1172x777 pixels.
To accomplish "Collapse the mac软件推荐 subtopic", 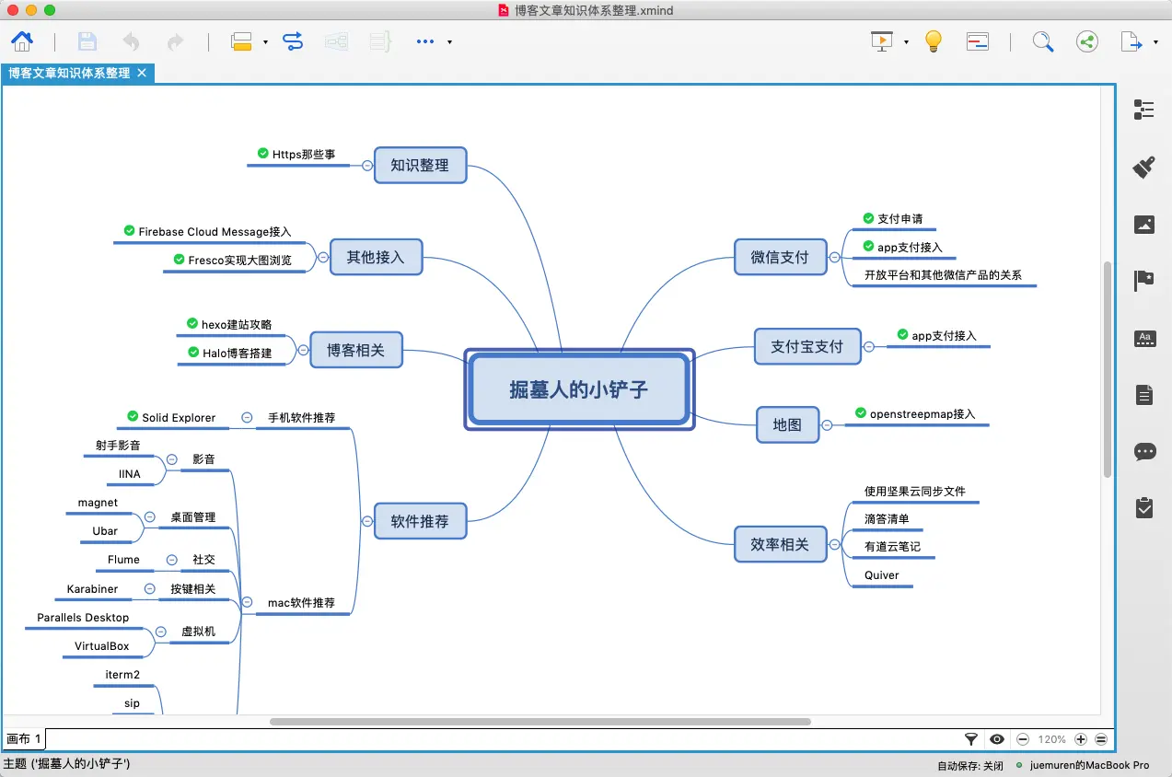I will tap(247, 602).
